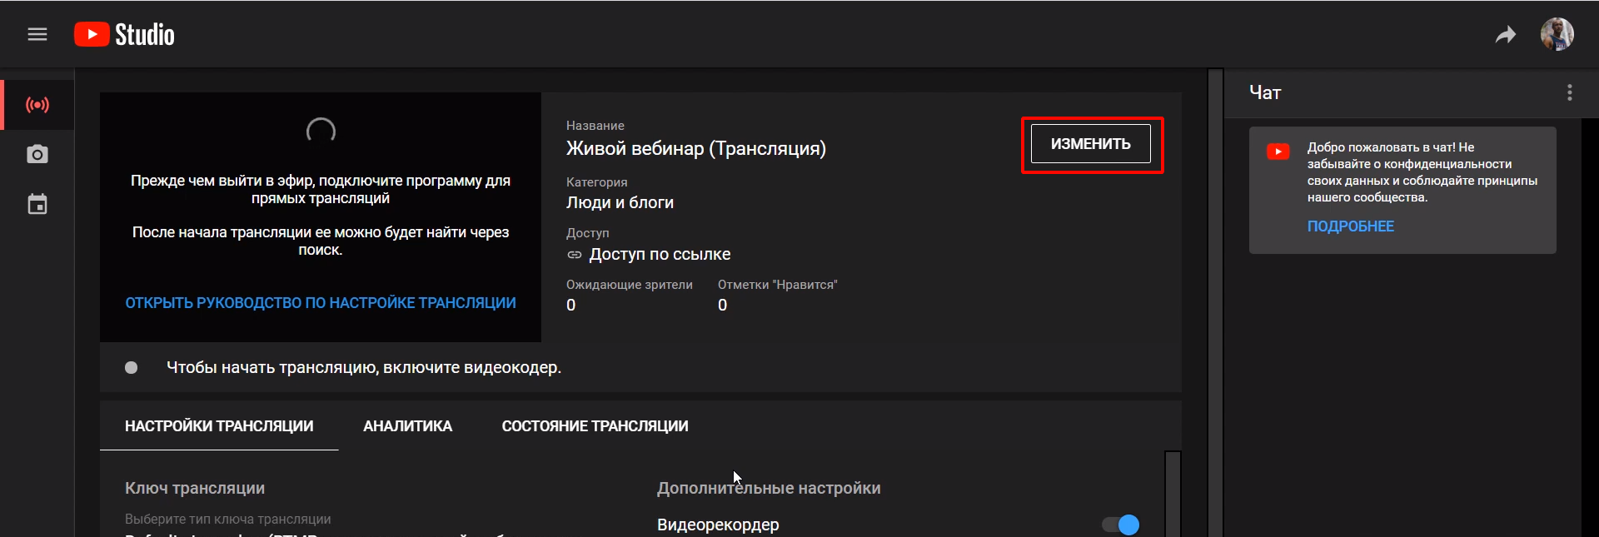Open the stream setup guide link

click(321, 303)
